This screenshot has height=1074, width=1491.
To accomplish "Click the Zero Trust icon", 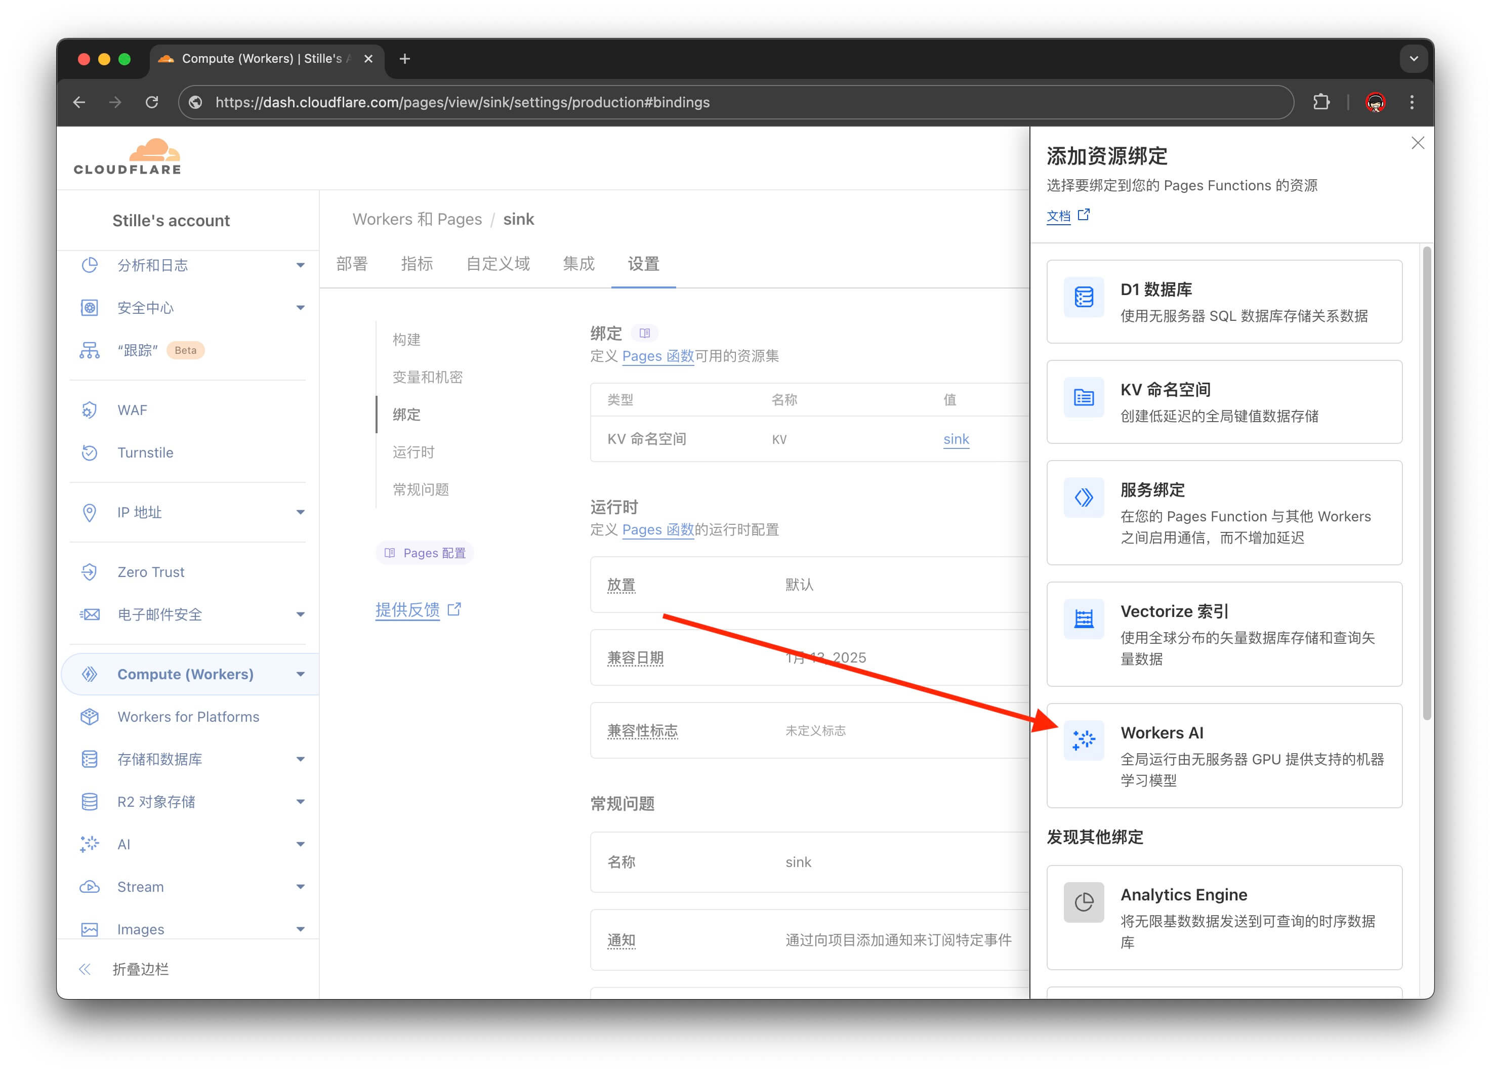I will point(90,572).
